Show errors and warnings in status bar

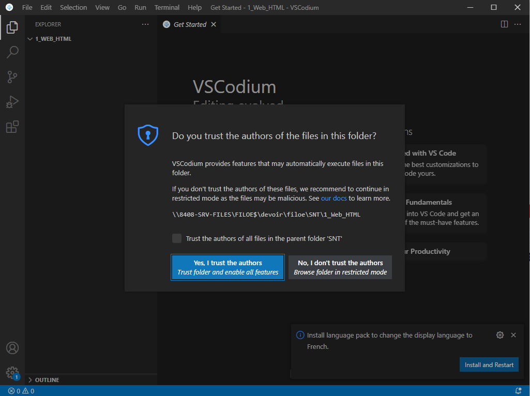pyautogui.click(x=21, y=391)
